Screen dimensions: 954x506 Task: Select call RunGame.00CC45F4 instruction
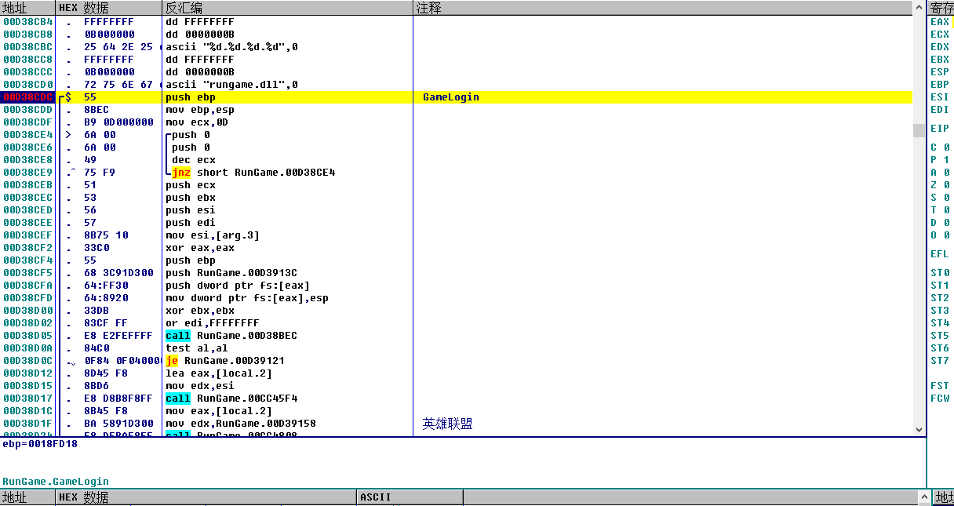[x=231, y=399]
